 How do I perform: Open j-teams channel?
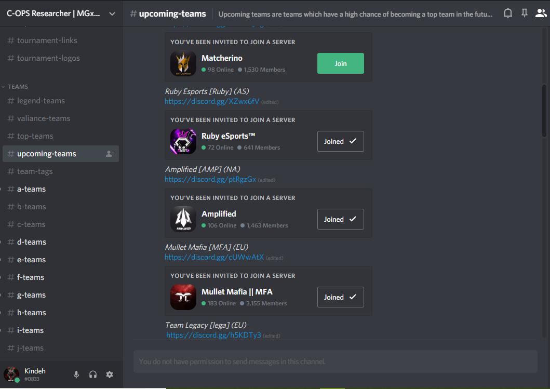[x=61, y=347]
